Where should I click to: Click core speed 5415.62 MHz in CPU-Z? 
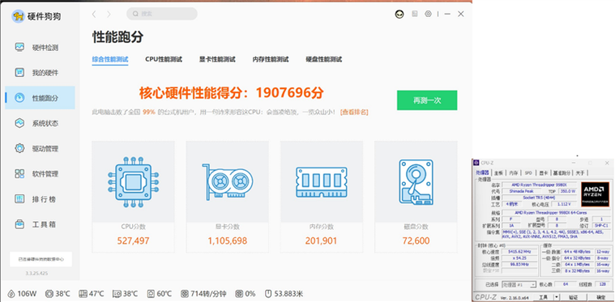(519, 252)
